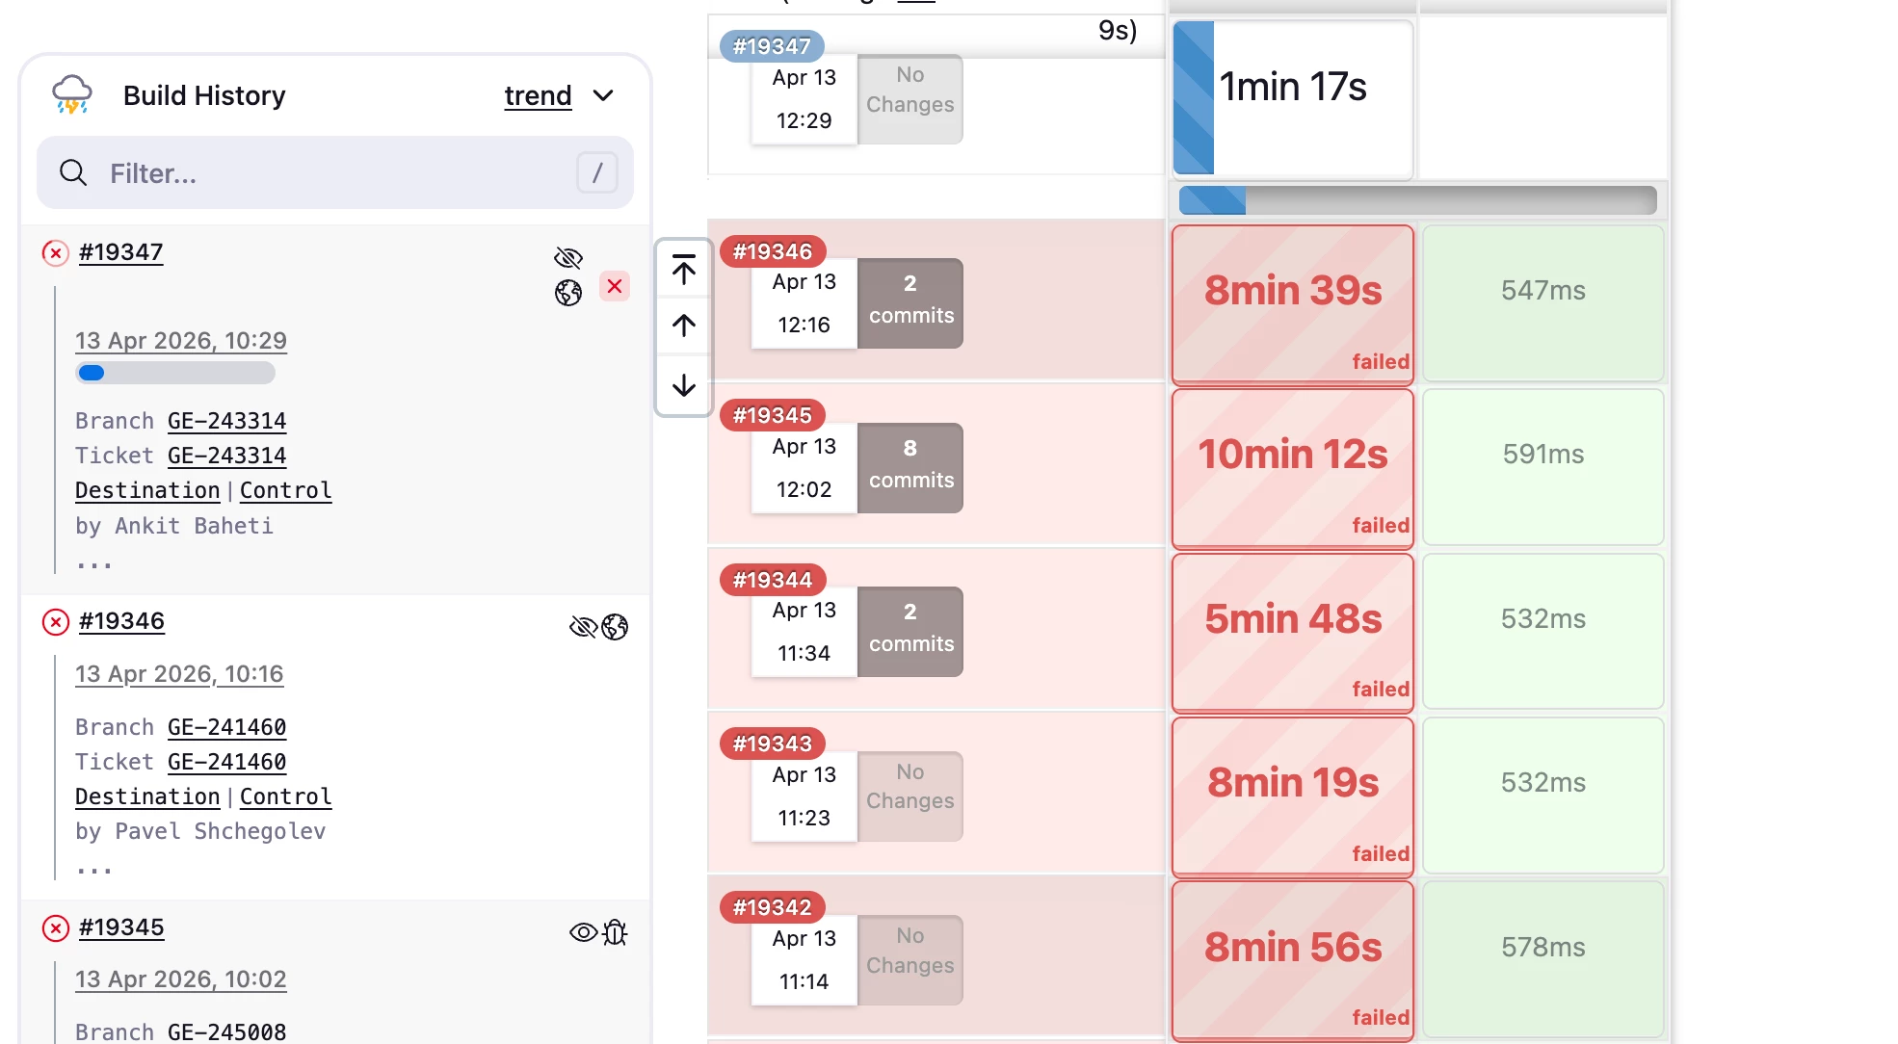The height and width of the screenshot is (1044, 1898).
Task: Open the chevron dropdown next to trend
Action: point(603,95)
